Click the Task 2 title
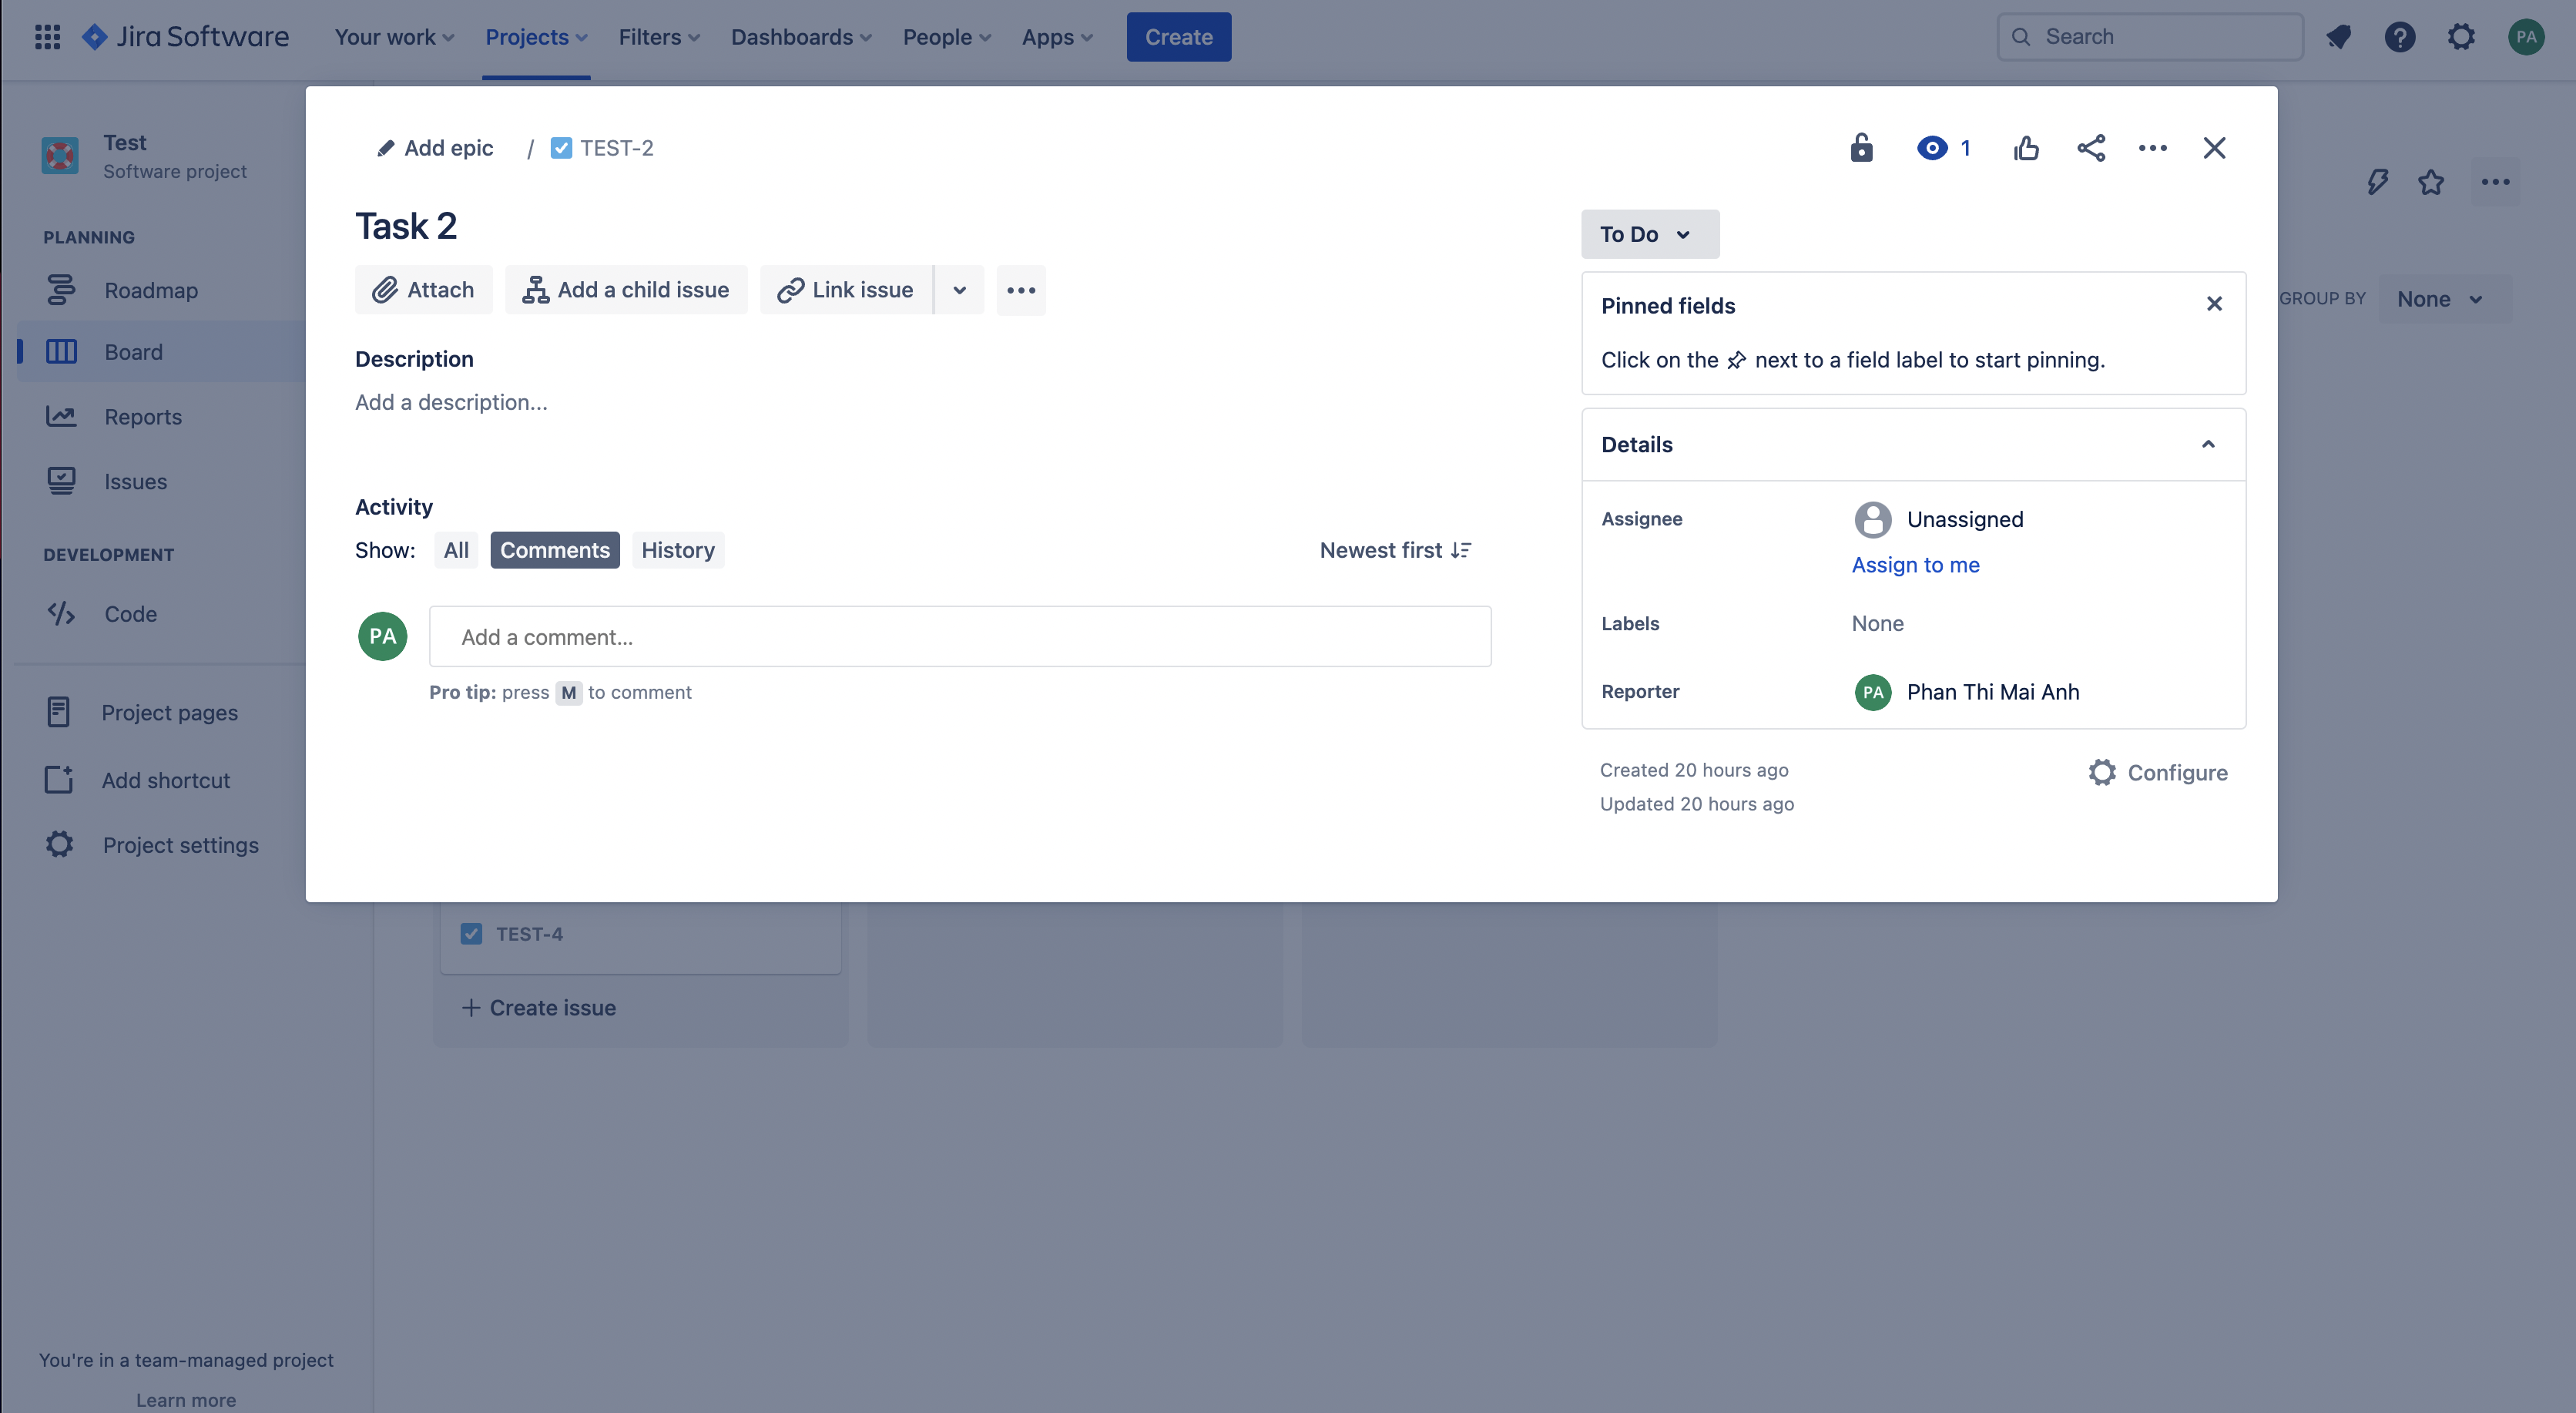The width and height of the screenshot is (2576, 1413). (406, 226)
